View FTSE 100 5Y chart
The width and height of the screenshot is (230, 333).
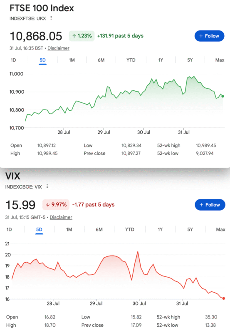[190, 60]
